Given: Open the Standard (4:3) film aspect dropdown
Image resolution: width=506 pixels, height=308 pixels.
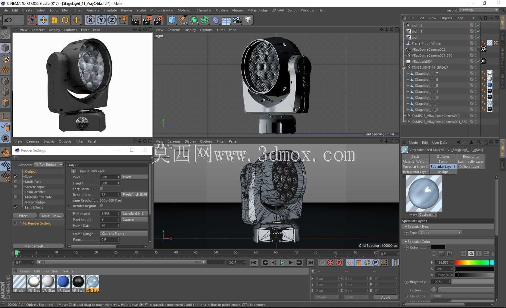Looking at the screenshot, I should [x=134, y=213].
